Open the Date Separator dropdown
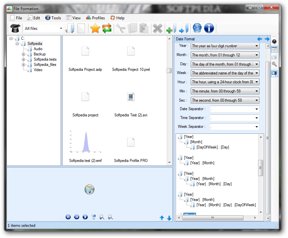 257,109
